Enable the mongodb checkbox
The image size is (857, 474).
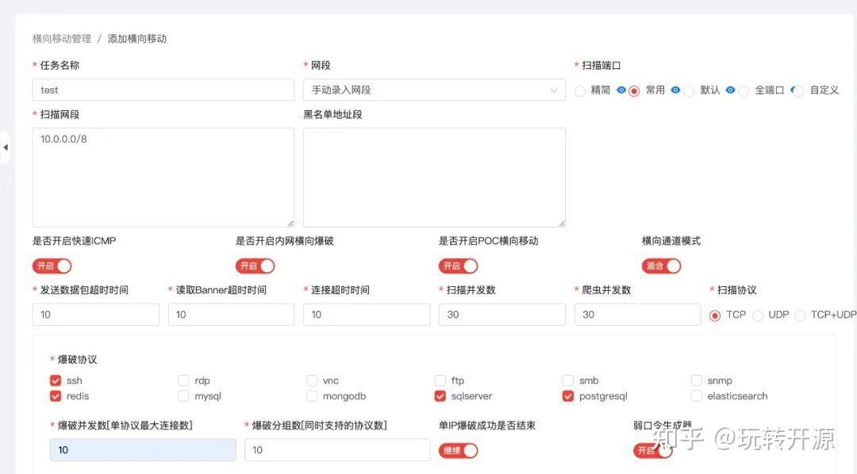pyautogui.click(x=312, y=396)
